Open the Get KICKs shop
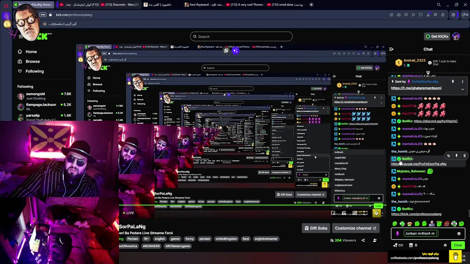Image resolution: width=470 pixels, height=264 pixels. tap(437, 36)
